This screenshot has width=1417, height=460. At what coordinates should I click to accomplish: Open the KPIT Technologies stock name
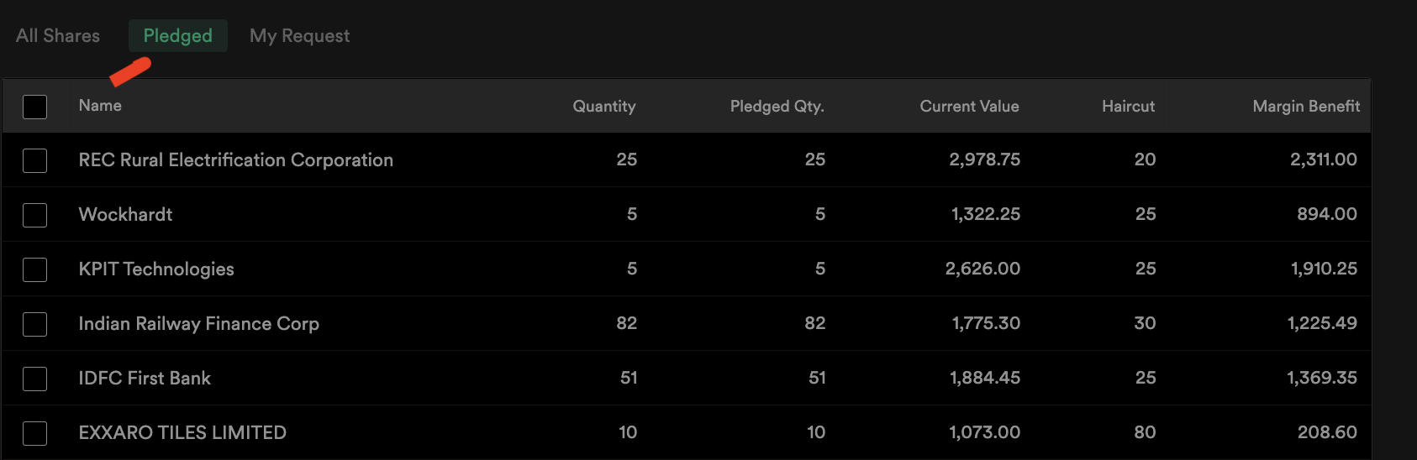[x=156, y=269]
